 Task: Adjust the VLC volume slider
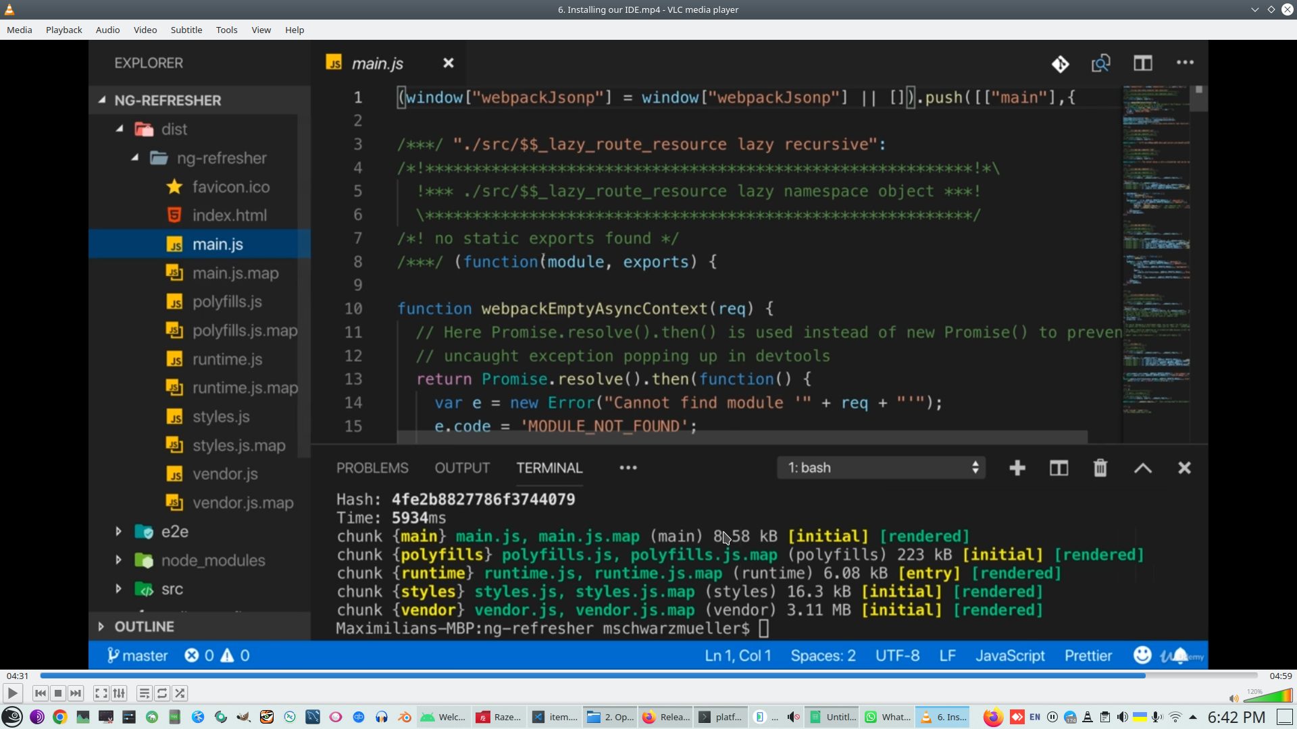(1269, 697)
